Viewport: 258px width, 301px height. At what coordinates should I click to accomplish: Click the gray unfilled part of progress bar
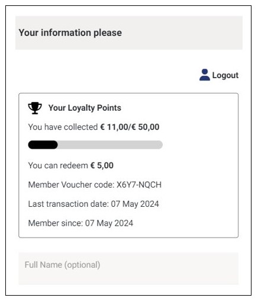click(x=110, y=145)
